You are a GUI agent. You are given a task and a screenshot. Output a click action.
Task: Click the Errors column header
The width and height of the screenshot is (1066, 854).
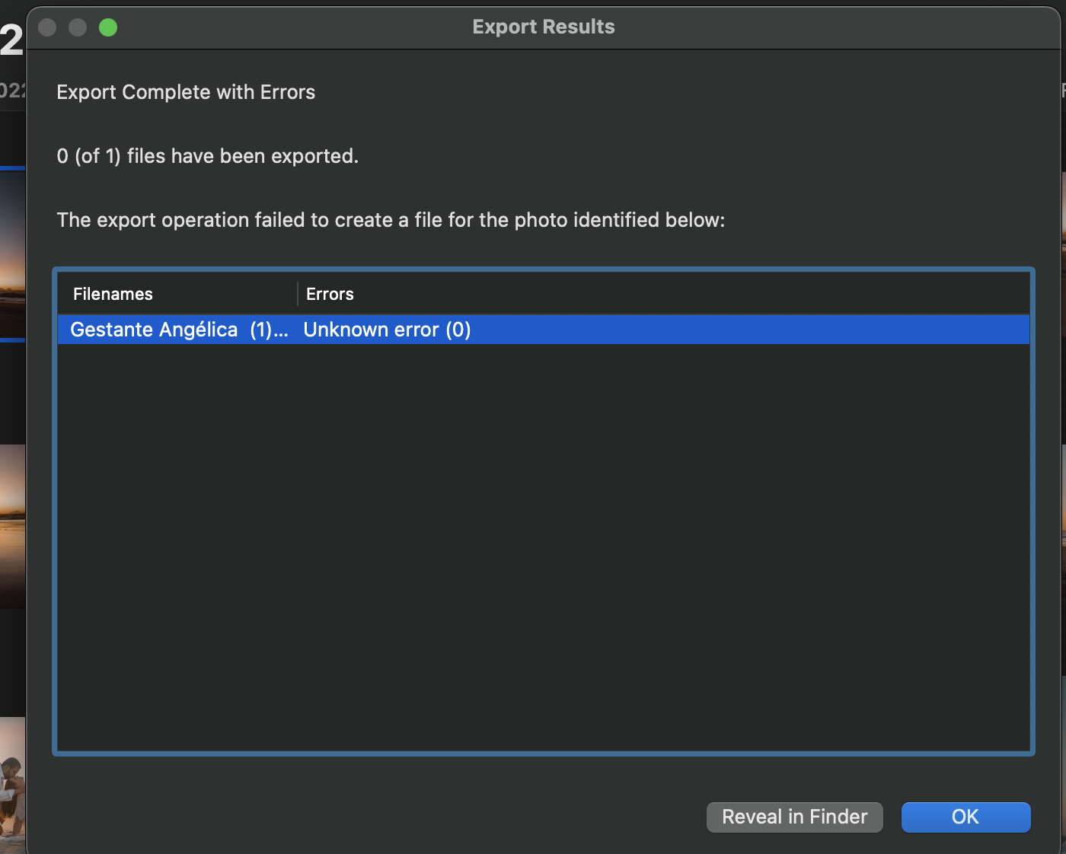pyautogui.click(x=330, y=294)
